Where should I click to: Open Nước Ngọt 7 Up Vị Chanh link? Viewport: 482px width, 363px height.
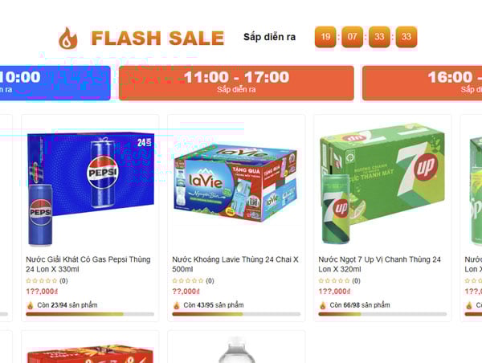click(x=380, y=264)
